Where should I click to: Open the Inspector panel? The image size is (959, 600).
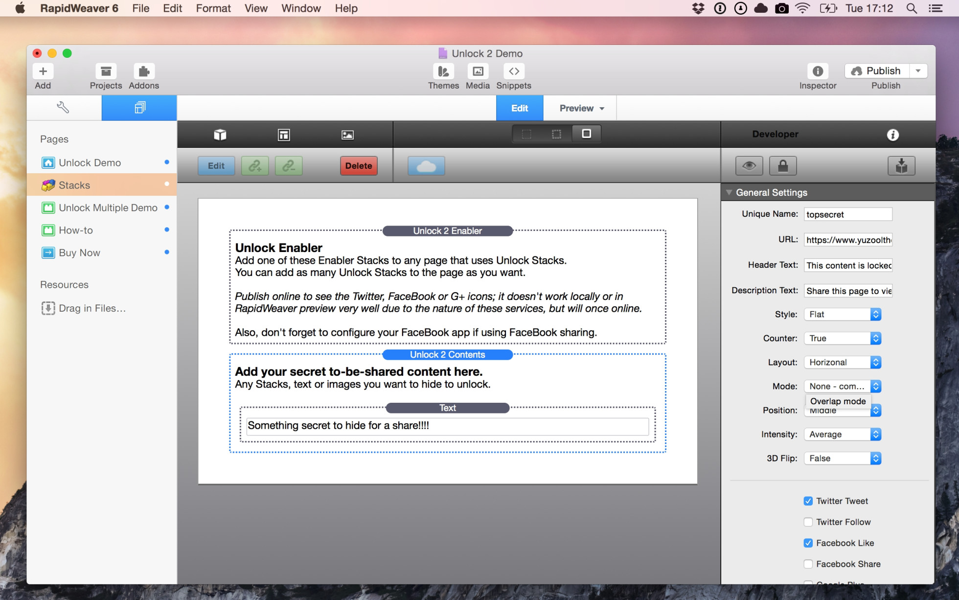[x=818, y=72]
